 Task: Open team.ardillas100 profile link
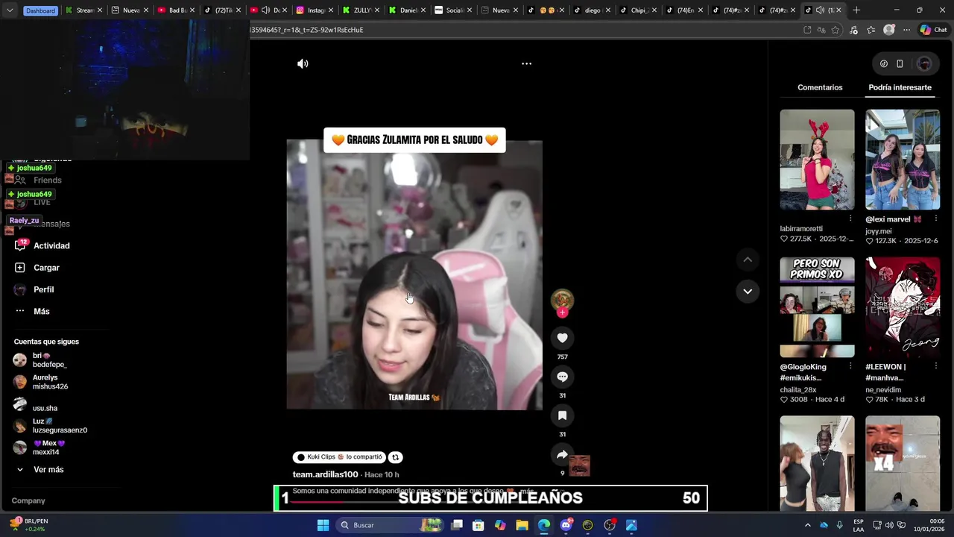coord(325,474)
